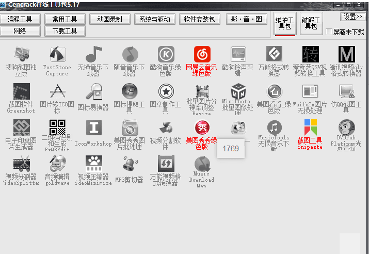Image resolution: width=369 pixels, height=254 pixels.
Task: Open 批量图片分辨率调整 Resize icon
Action: pyautogui.click(x=202, y=91)
